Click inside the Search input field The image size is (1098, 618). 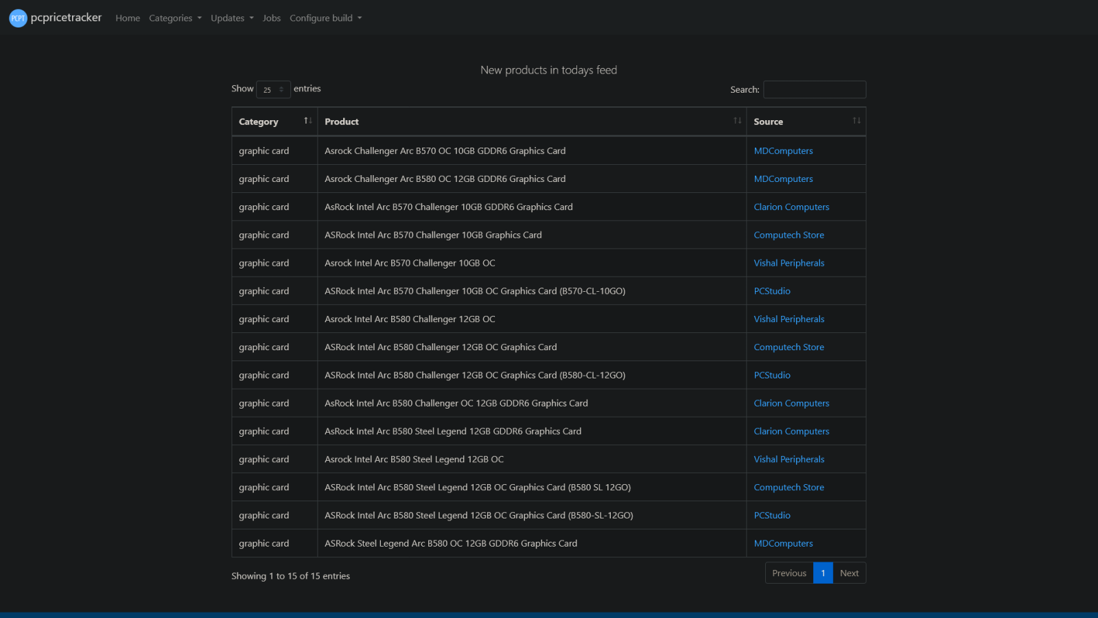point(815,89)
